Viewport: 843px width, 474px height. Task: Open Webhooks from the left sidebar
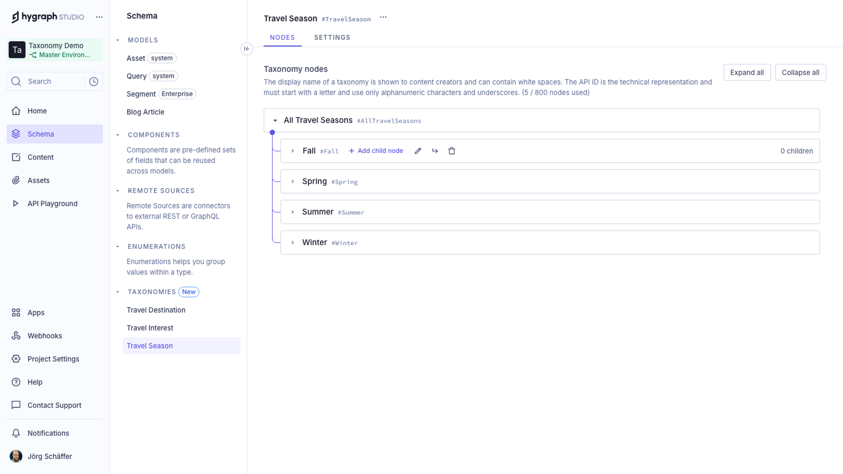pos(44,336)
